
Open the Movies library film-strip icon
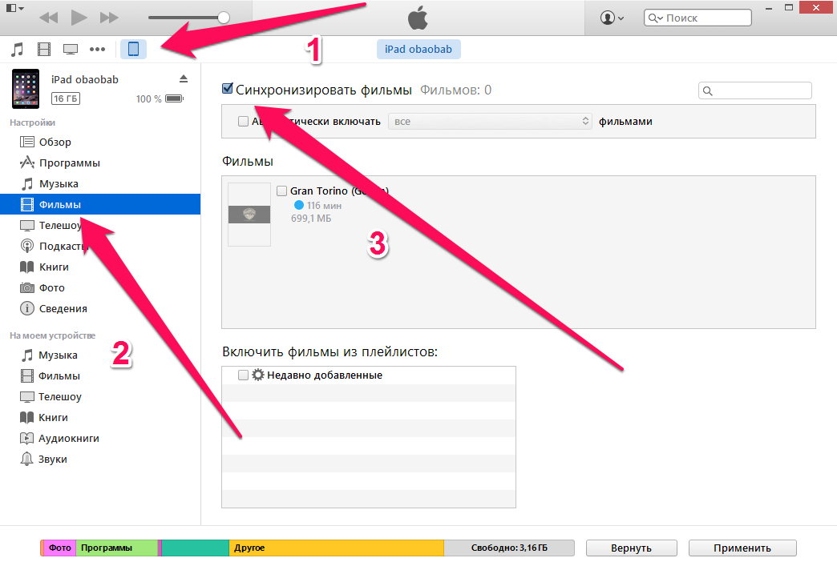pyautogui.click(x=44, y=50)
